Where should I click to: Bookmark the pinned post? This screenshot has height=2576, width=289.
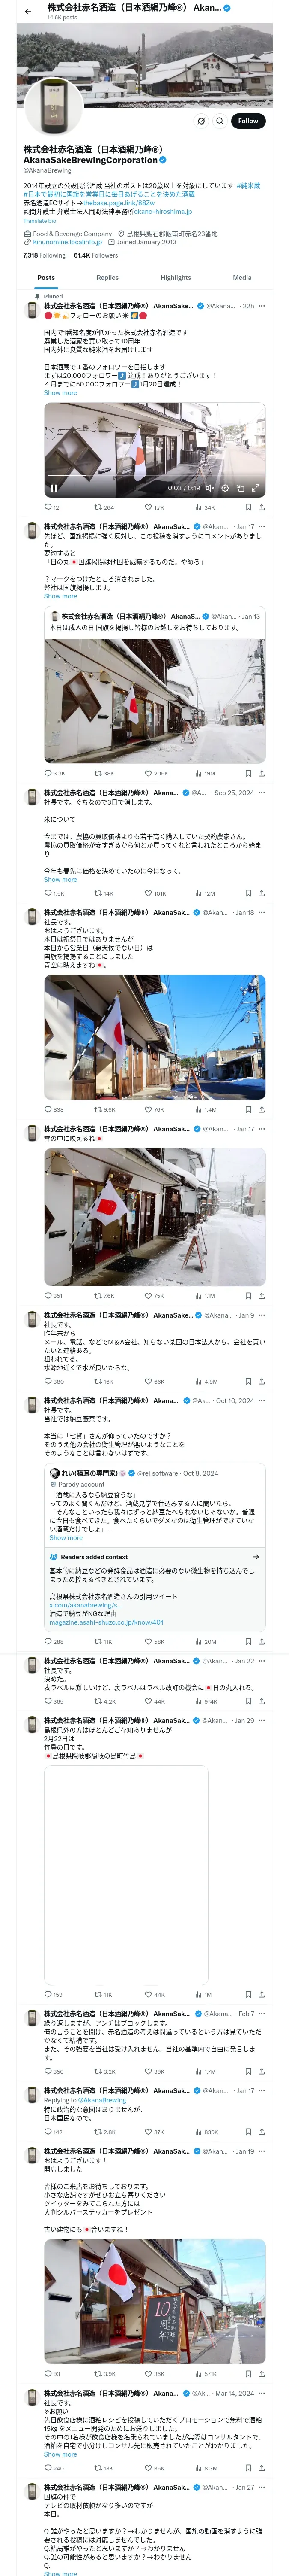coord(248,507)
